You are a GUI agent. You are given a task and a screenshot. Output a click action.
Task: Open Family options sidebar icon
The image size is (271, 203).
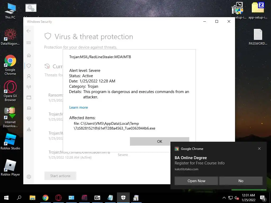click(x=29, y=130)
